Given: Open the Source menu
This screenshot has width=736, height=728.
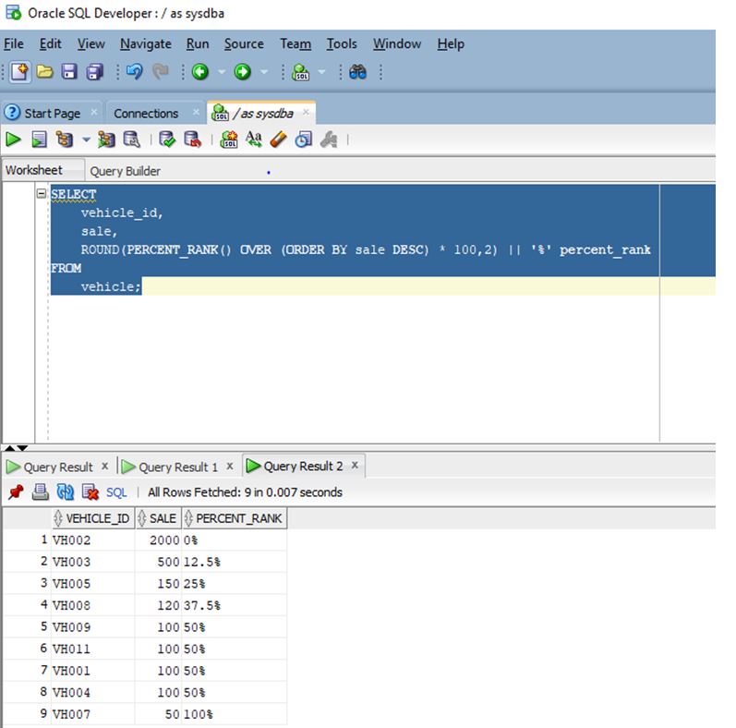Looking at the screenshot, I should coord(244,43).
